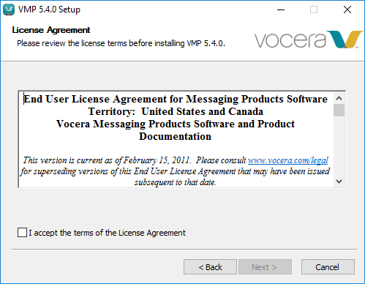Click the 'I accept the terms' label text
This screenshot has height=284, width=365.
click(108, 233)
